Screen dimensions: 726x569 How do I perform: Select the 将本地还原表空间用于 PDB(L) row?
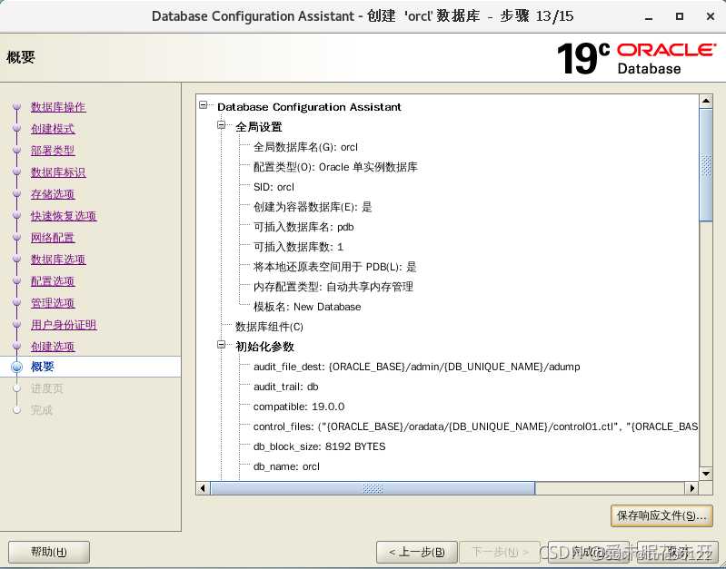[x=334, y=267]
